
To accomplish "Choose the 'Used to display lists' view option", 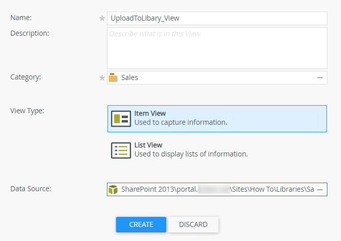I will pyautogui.click(x=191, y=153).
